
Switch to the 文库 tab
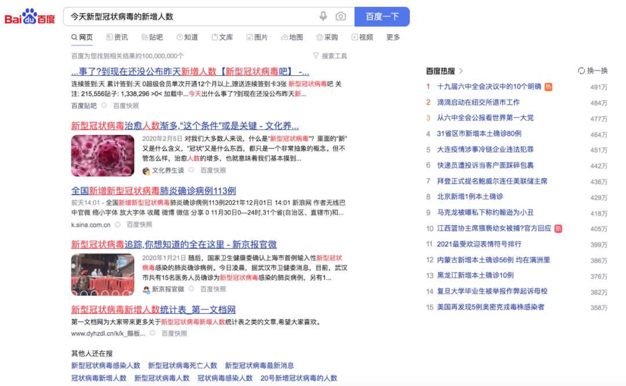click(223, 38)
